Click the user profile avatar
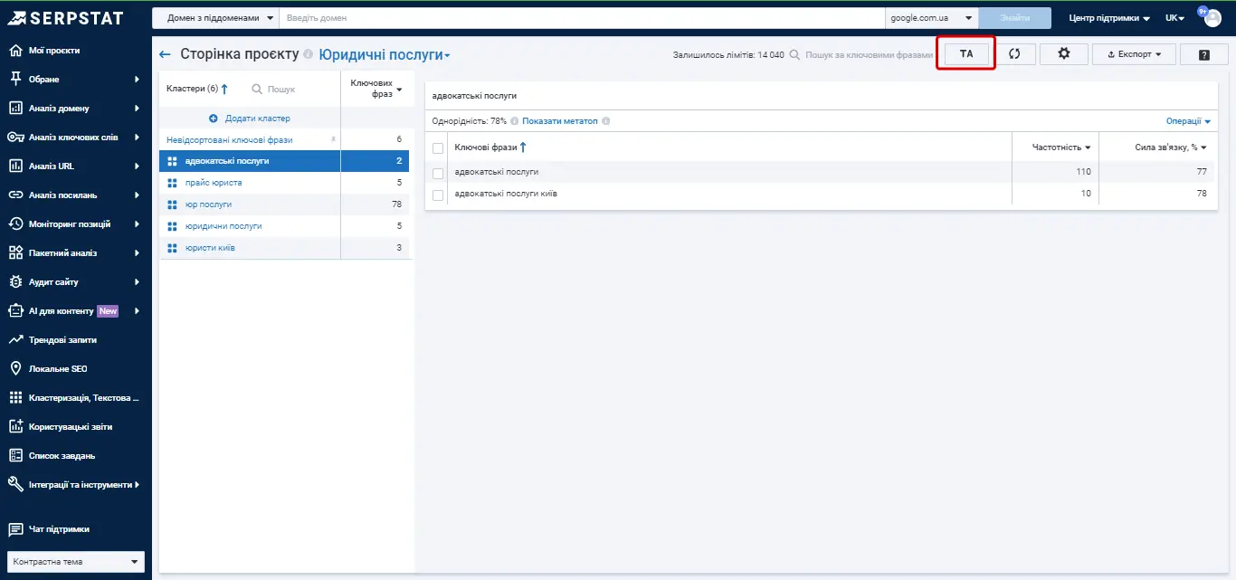Screen dimensions: 1236x580 1212,18
